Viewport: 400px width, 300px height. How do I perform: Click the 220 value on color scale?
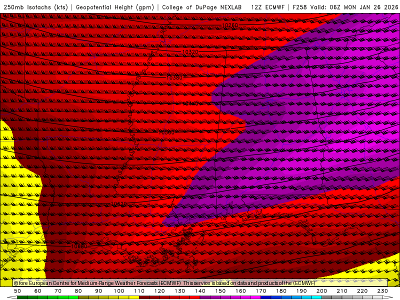point(362,291)
